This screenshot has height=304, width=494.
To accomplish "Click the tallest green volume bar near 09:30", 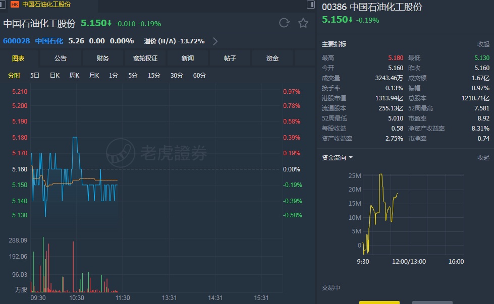I will tap(43, 265).
